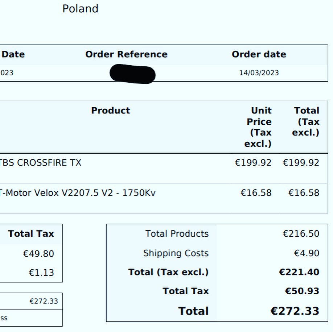Click the Order Reference column header
This screenshot has width=333, height=332.
(126, 54)
